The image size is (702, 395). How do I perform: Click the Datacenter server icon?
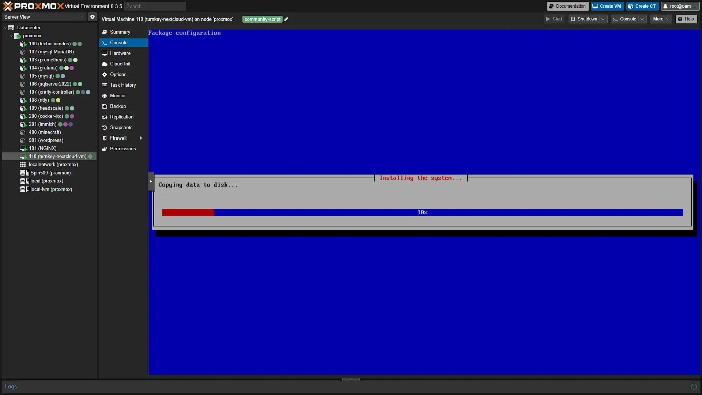[11, 28]
